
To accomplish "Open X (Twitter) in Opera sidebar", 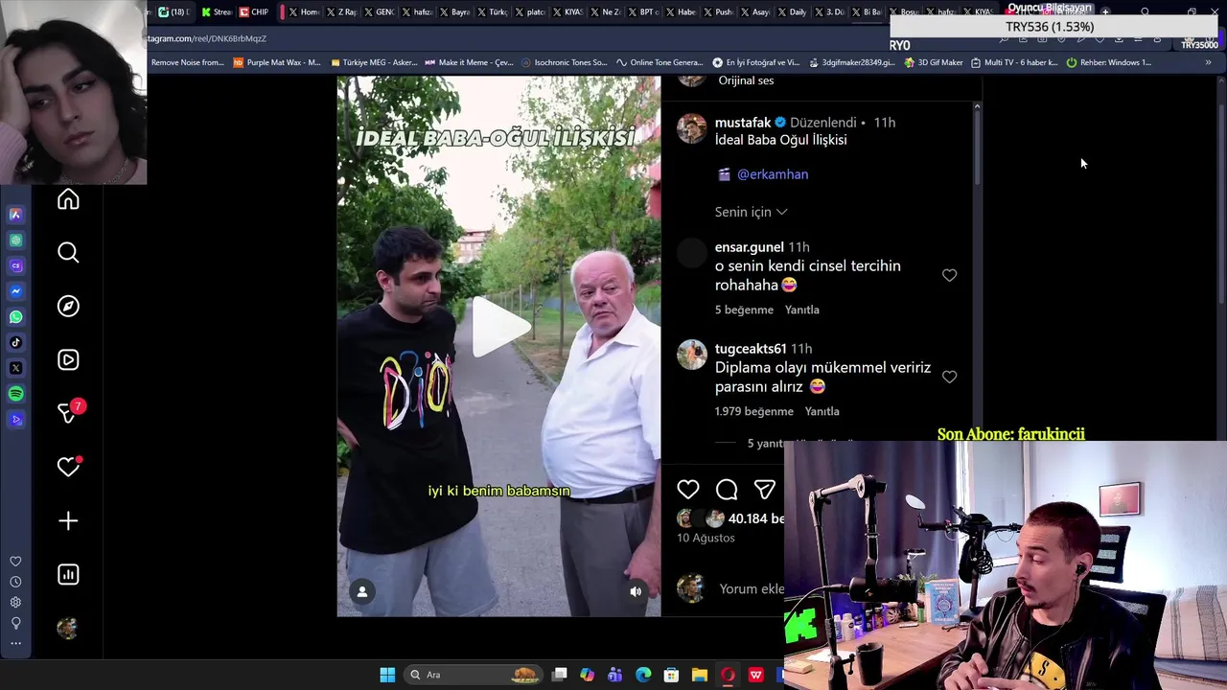I will click(x=15, y=368).
